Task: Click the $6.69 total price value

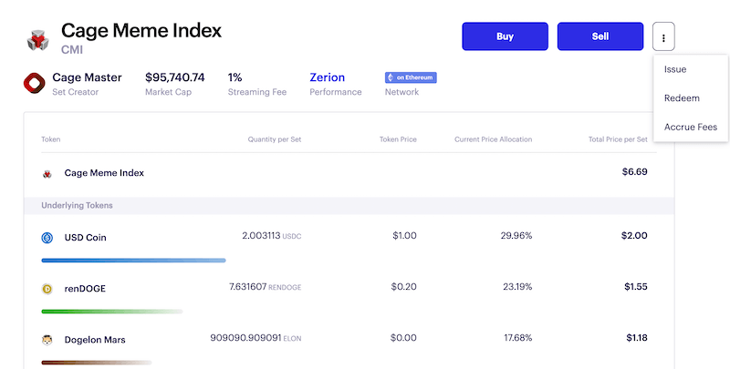Action: 635,172
